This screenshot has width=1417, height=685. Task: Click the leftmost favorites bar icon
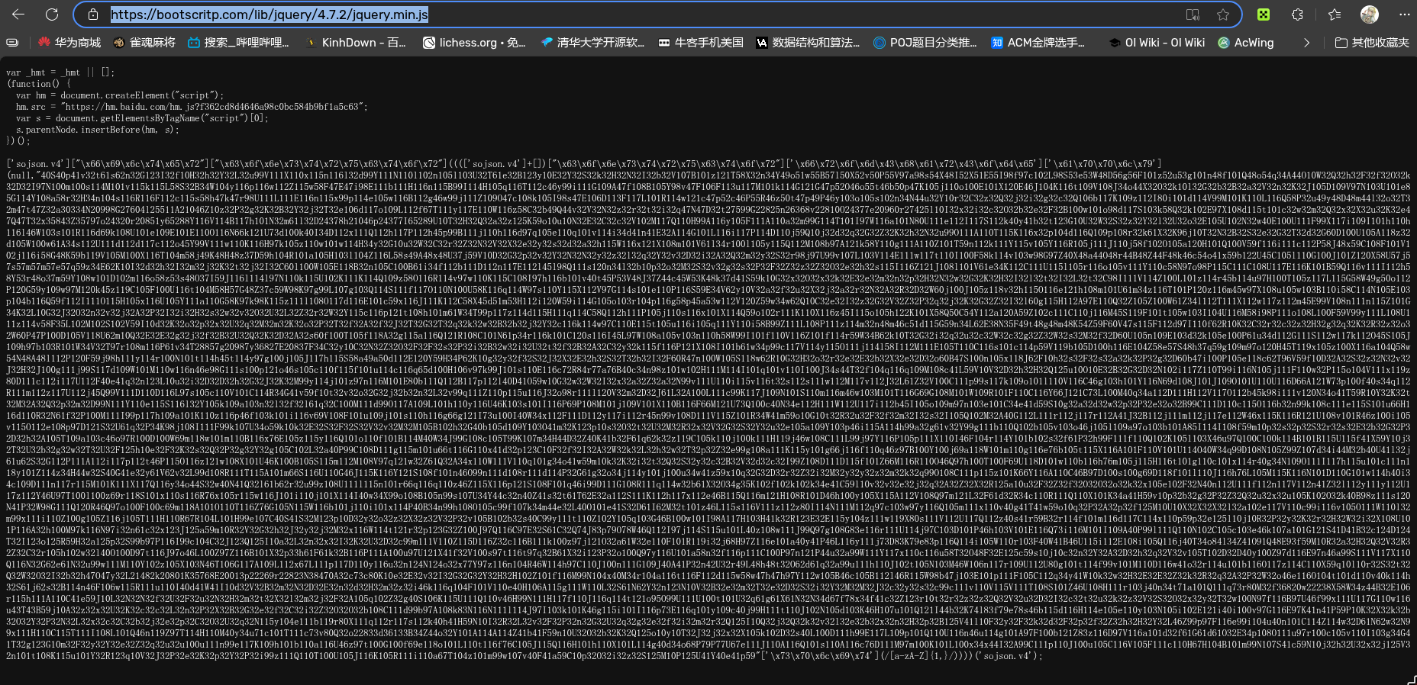(12, 43)
